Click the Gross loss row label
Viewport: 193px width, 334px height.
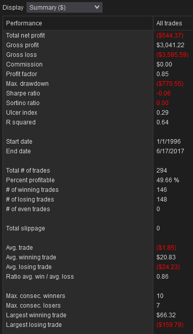(21, 55)
